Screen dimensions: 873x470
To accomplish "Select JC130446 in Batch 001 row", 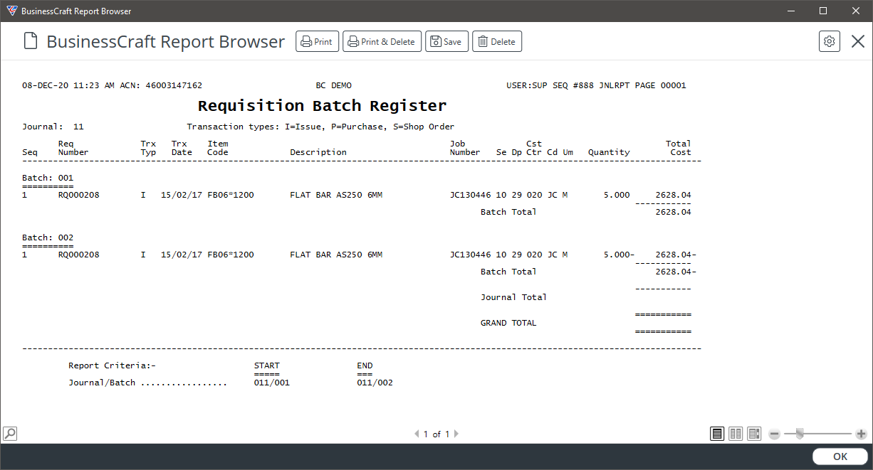I will [x=470, y=195].
